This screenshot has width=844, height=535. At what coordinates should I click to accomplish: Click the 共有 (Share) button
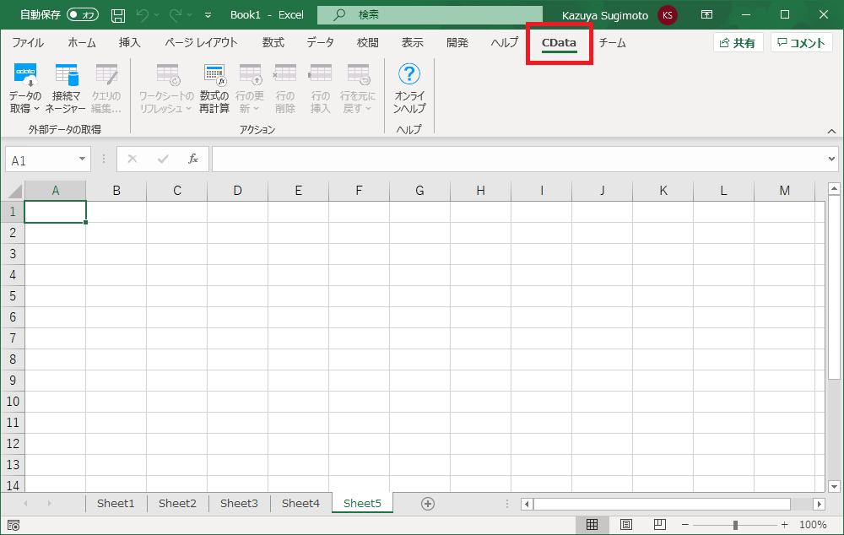point(738,43)
